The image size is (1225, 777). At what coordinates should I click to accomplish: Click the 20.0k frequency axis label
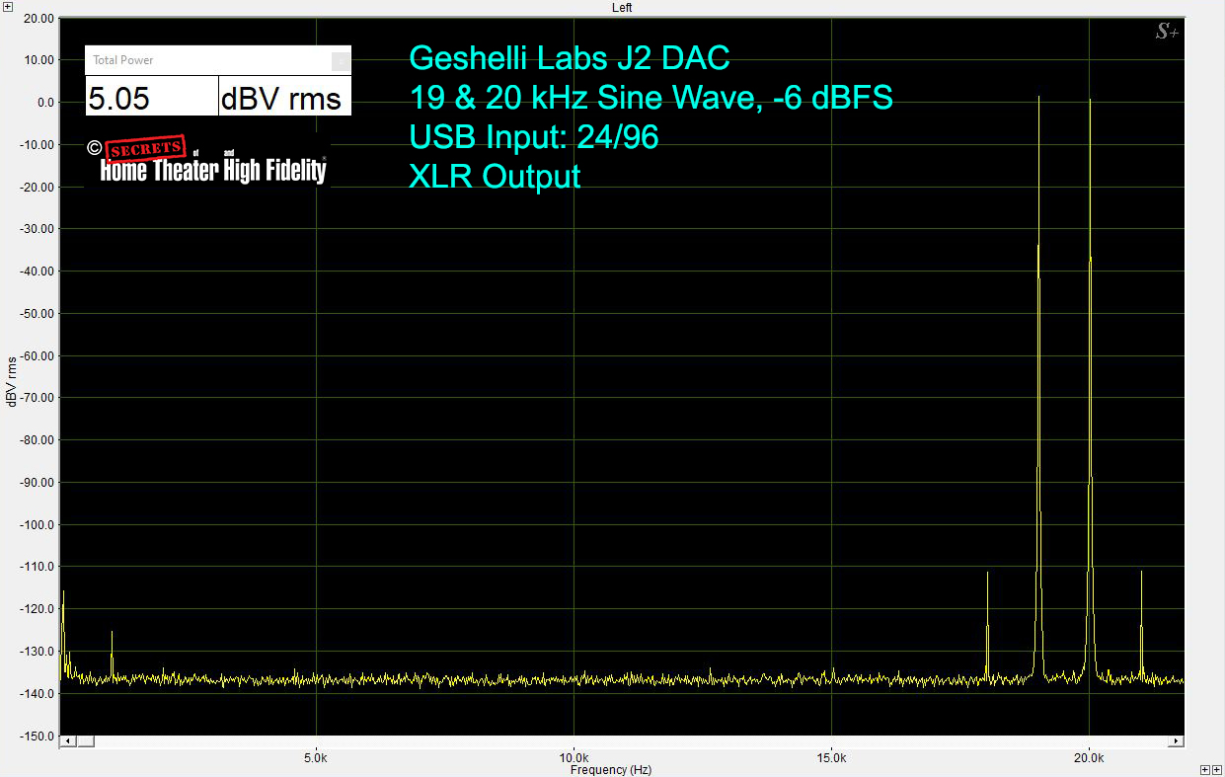(1089, 757)
